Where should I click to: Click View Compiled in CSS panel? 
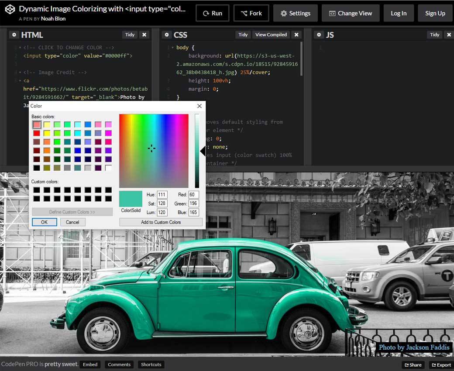(x=271, y=35)
